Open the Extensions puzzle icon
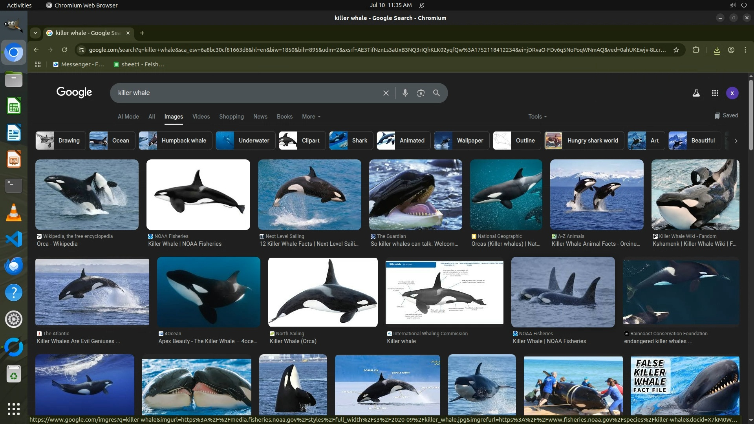The image size is (754, 424). [x=696, y=50]
